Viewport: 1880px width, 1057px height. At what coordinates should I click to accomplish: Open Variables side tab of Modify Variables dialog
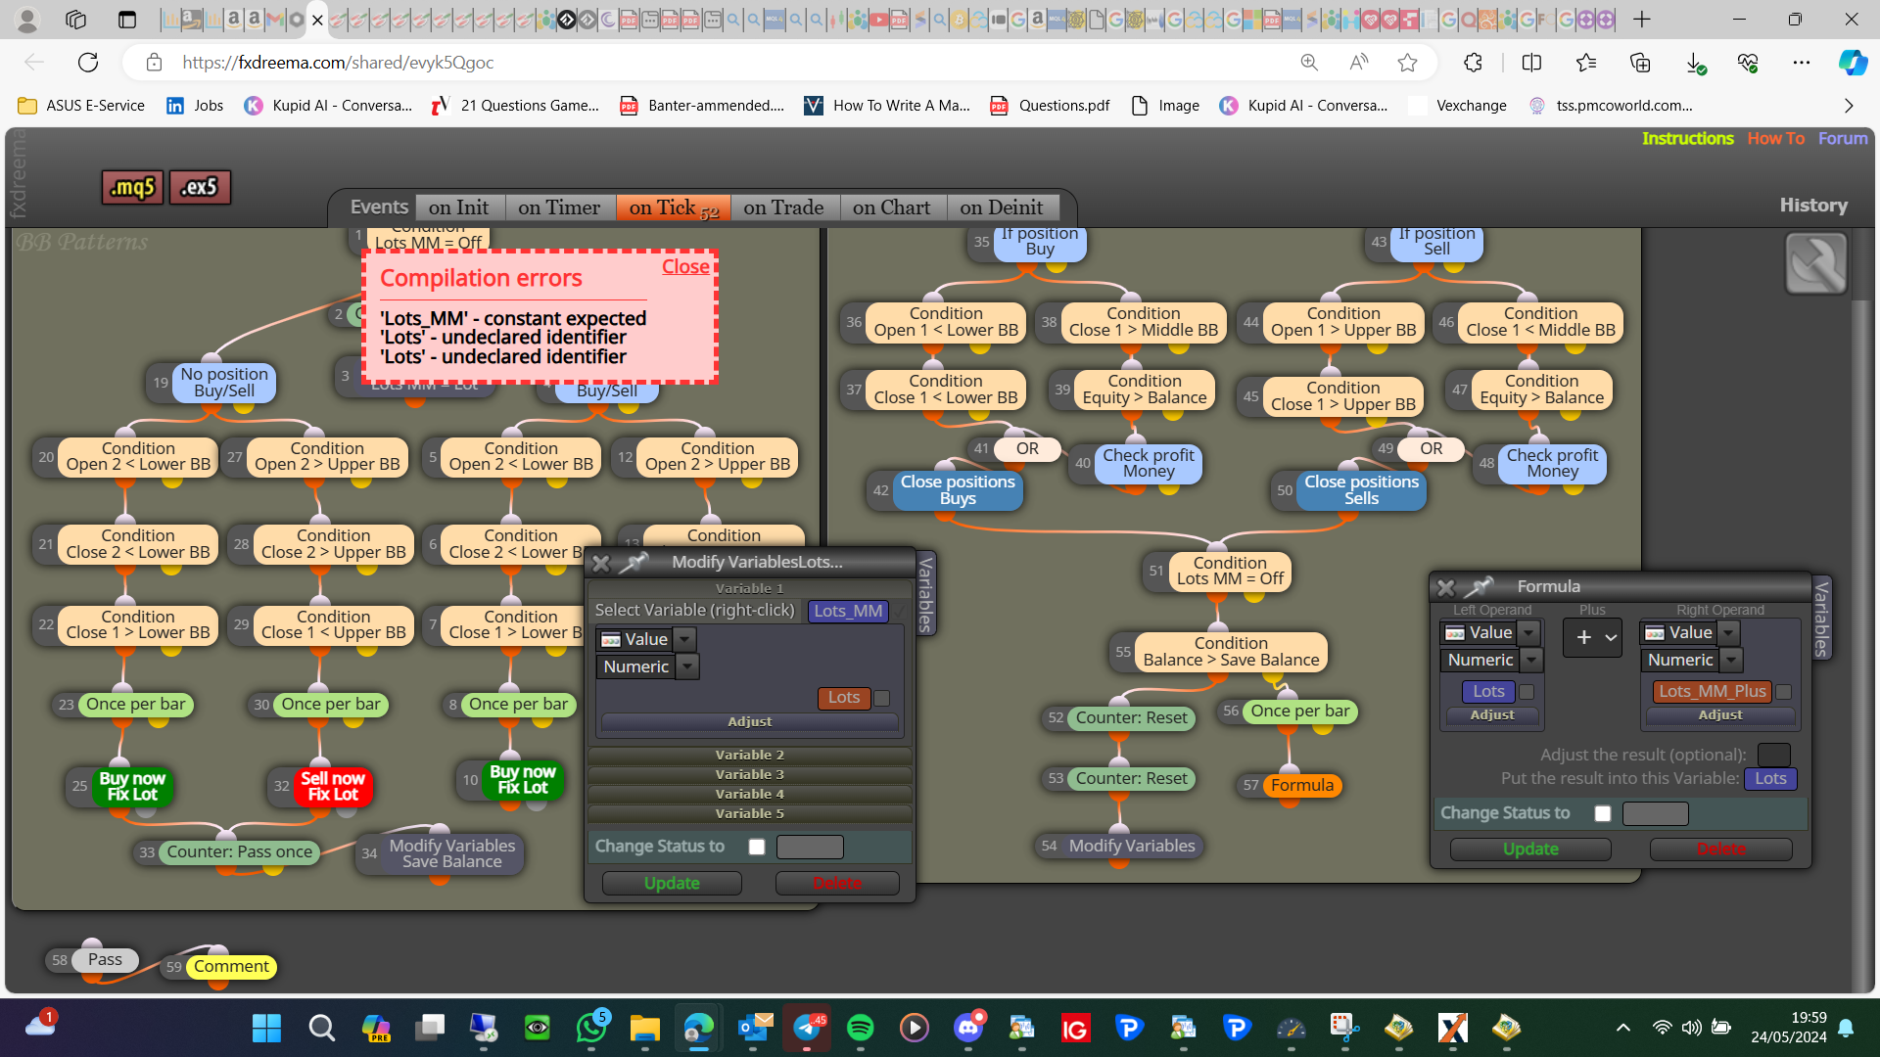(x=925, y=595)
